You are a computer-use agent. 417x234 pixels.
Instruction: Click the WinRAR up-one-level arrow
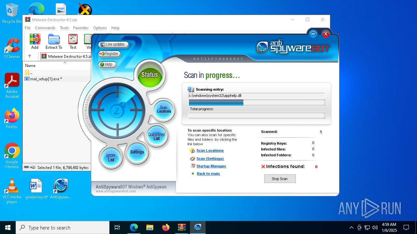(x=30, y=56)
